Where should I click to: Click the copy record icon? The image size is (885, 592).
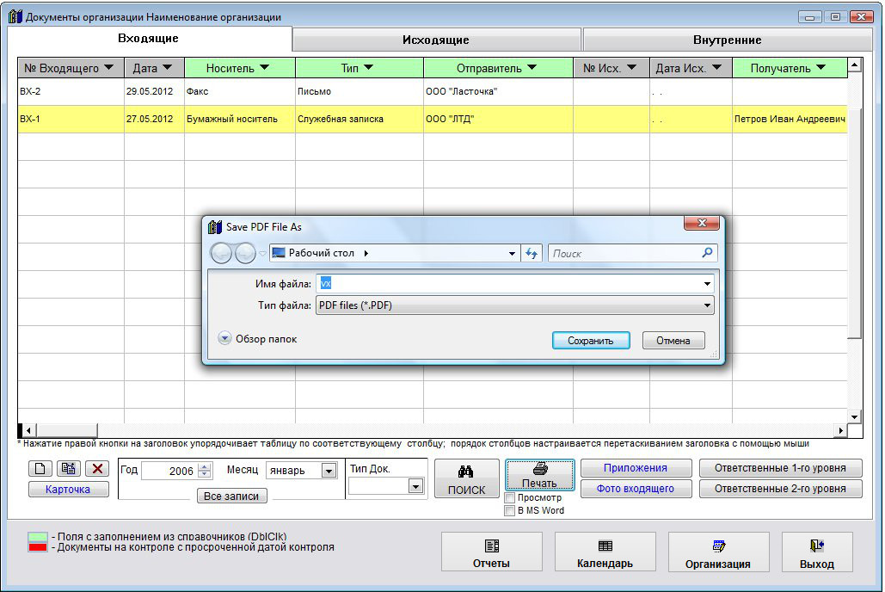69,469
